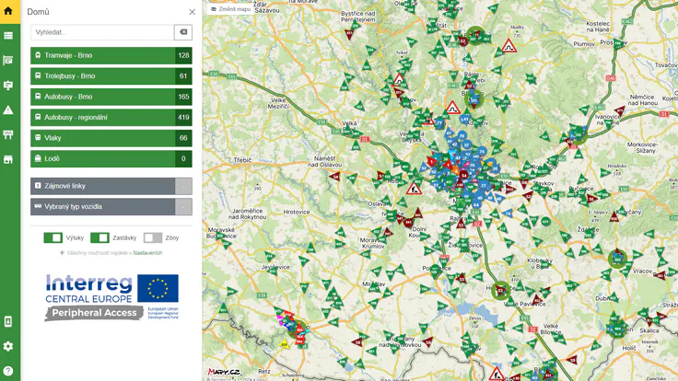
Task: Open the settings gear in sidebar
Action: [8, 346]
